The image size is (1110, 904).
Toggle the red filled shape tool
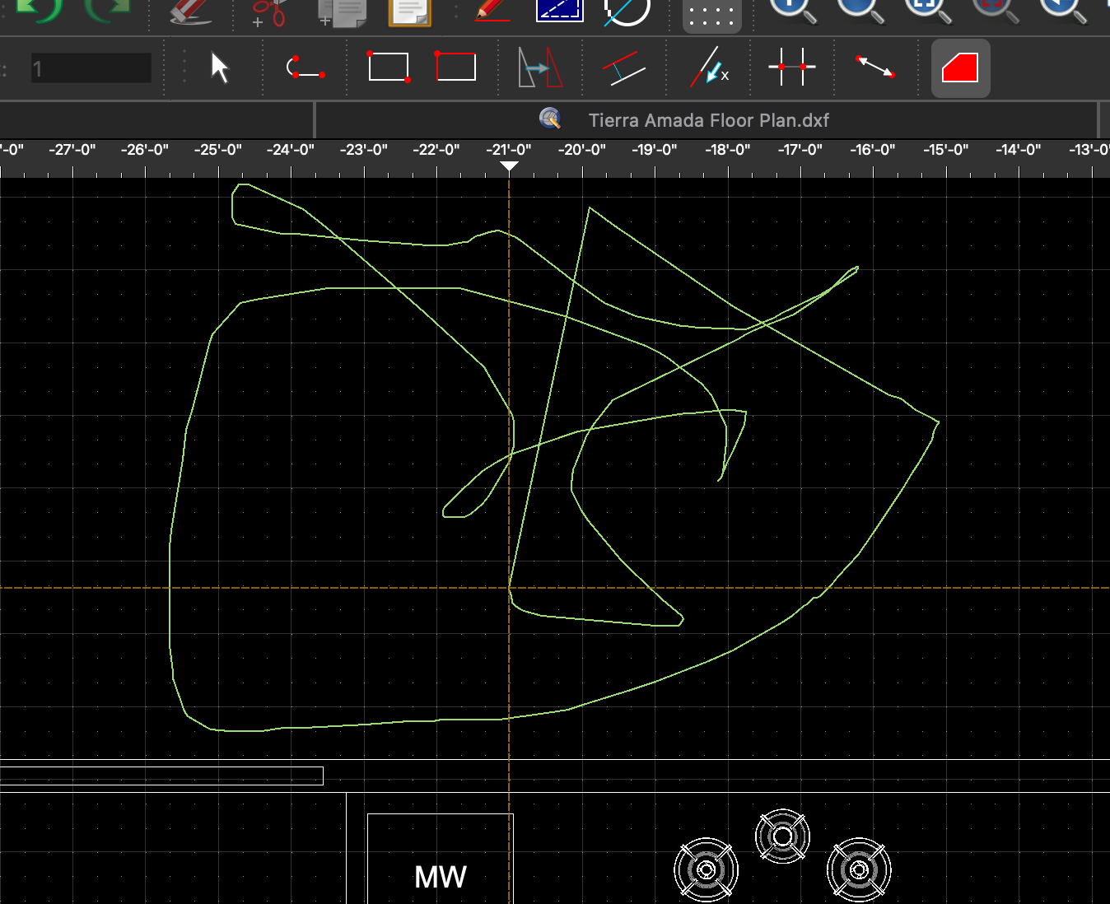click(x=960, y=68)
